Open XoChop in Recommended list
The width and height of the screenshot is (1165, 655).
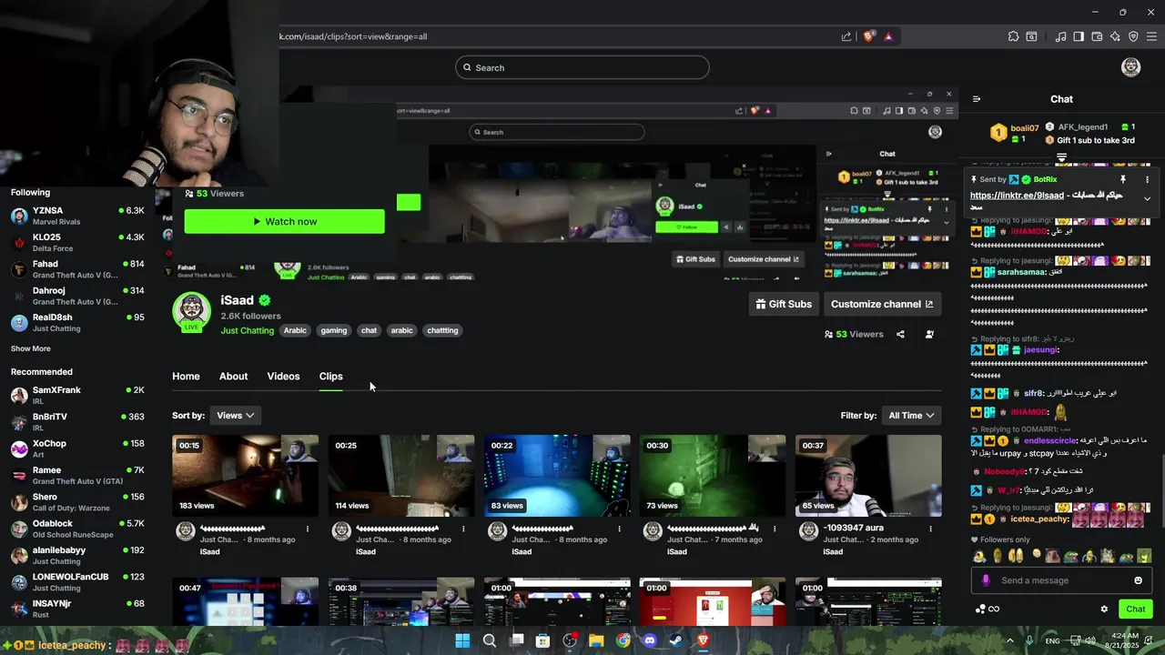coord(77,448)
